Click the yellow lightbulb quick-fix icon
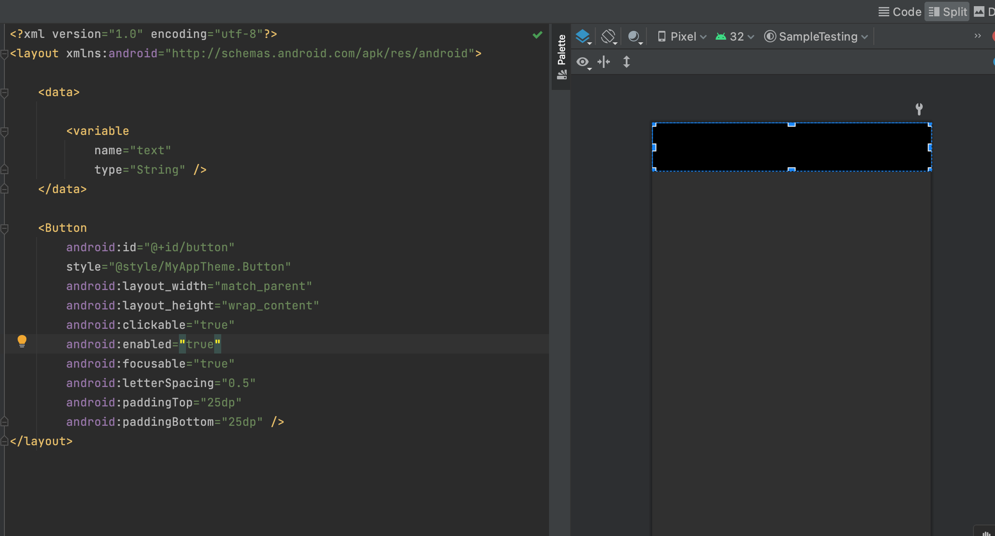 [22, 341]
